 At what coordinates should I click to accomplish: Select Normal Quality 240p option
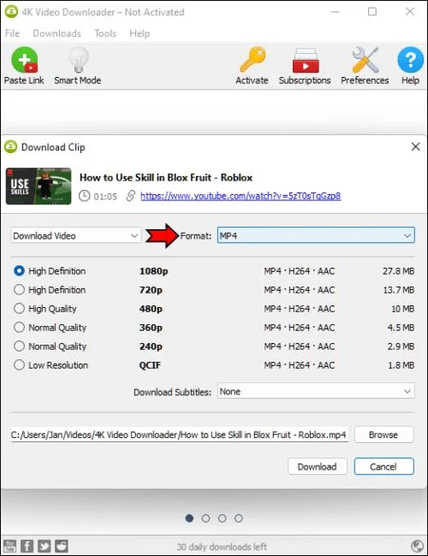click(19, 346)
